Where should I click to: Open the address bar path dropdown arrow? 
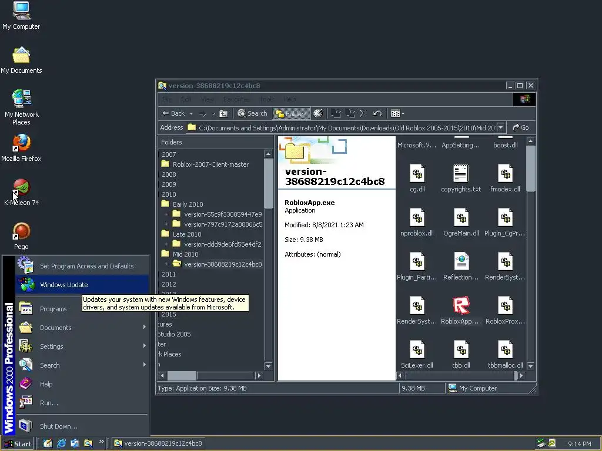[x=501, y=127]
